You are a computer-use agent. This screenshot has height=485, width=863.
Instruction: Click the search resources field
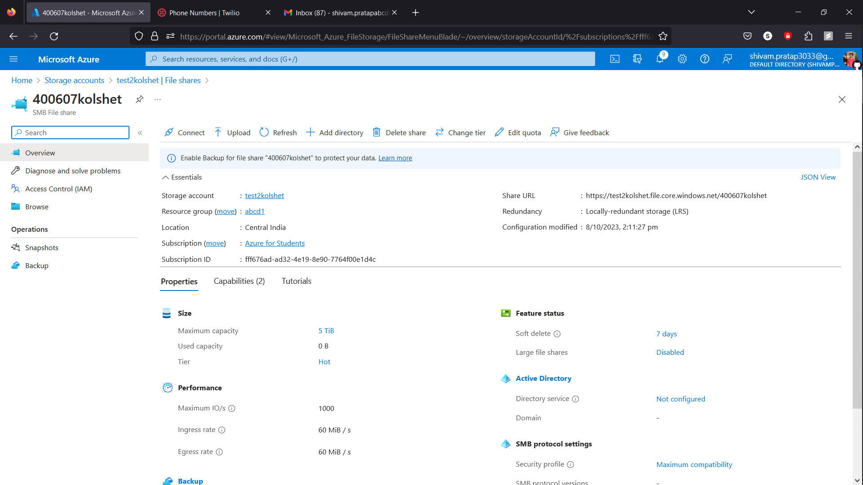point(369,59)
